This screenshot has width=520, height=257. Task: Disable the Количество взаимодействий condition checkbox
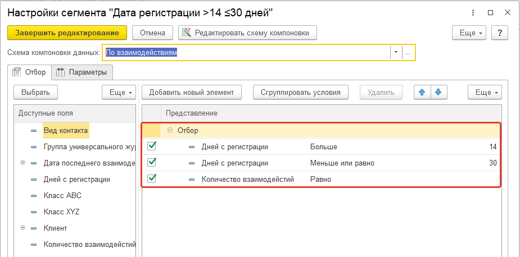[x=151, y=179]
